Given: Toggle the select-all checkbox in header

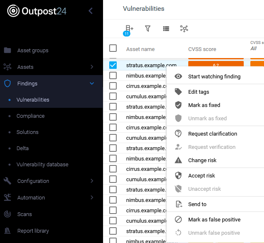Looking at the screenshot, I should 113,49.
